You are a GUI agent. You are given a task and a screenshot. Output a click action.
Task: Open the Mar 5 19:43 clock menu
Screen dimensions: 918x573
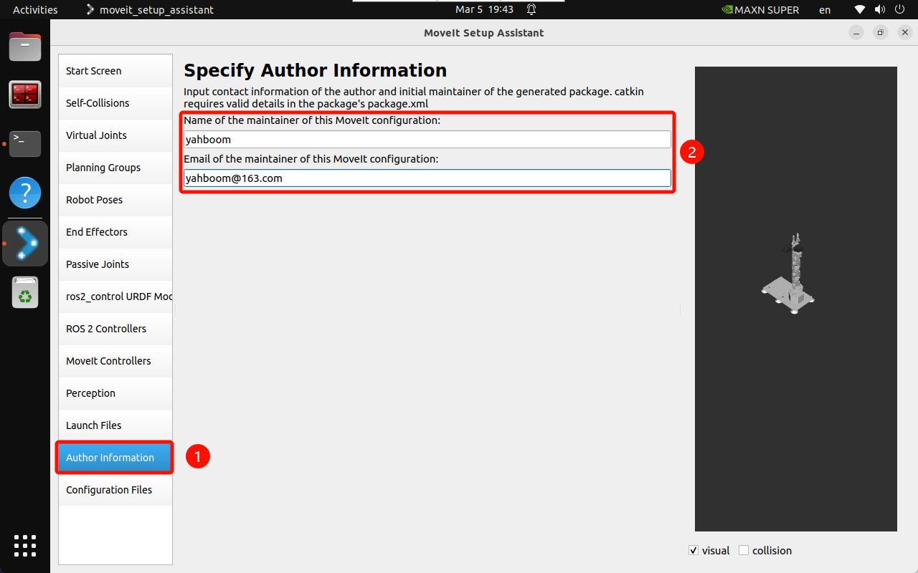[484, 10]
